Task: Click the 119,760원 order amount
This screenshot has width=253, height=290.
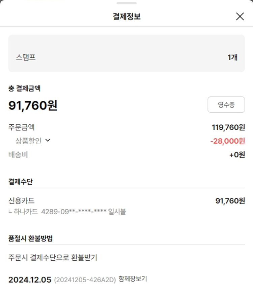Action: click(228, 127)
